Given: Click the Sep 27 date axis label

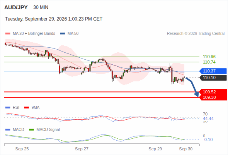Looking at the screenshot, I should pos(82,149).
